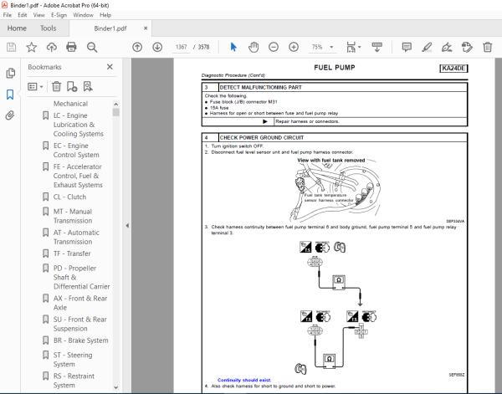
Task: Select the Hand pan tool
Action: [254, 47]
